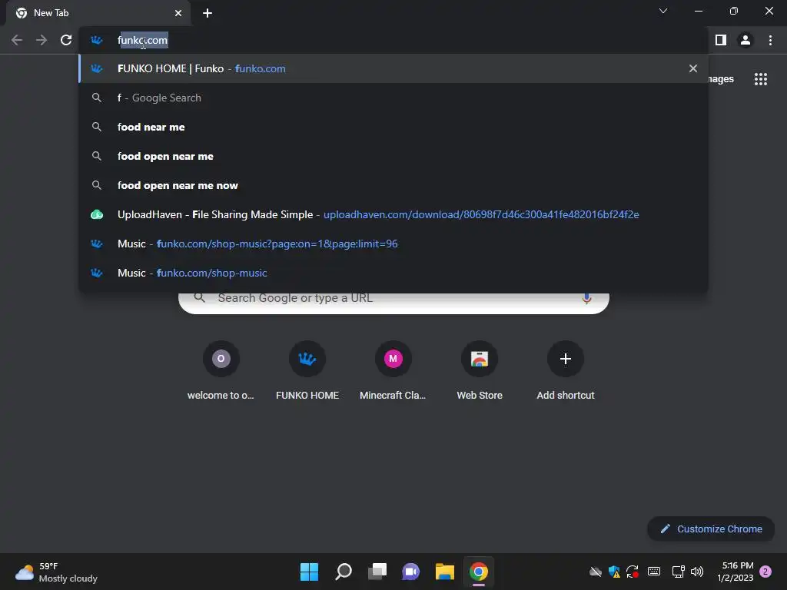Open the side panel icon
The image size is (787, 590).
pyautogui.click(x=721, y=40)
